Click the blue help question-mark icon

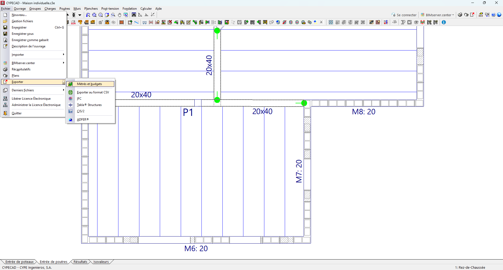(x=493, y=15)
